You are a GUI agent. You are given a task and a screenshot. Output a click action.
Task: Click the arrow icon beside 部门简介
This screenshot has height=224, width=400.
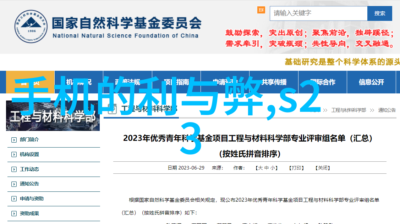point(14,140)
